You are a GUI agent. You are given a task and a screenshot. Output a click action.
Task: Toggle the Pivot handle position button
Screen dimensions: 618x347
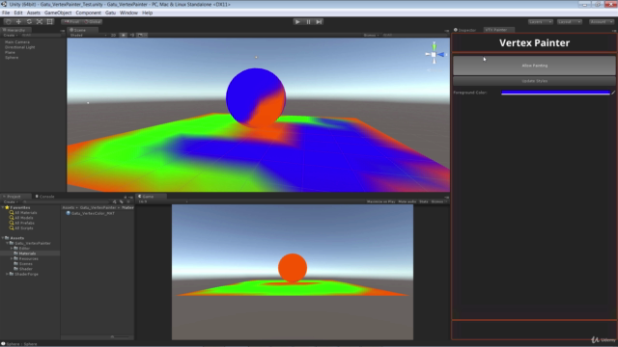71,21
